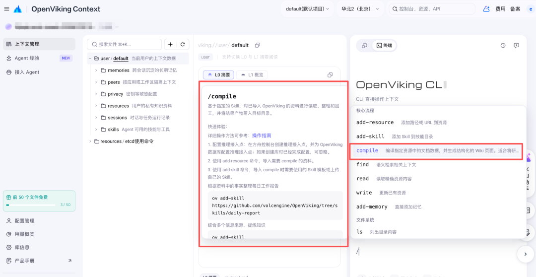Click the 用量概览 pie chart icon

9,234
